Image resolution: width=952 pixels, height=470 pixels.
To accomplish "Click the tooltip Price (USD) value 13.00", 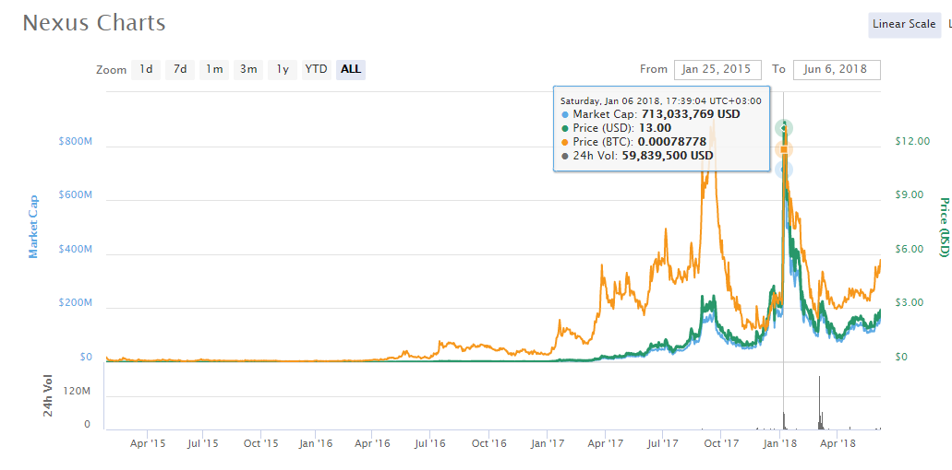I will click(x=655, y=128).
